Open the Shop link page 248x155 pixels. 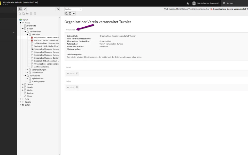tap(29, 96)
